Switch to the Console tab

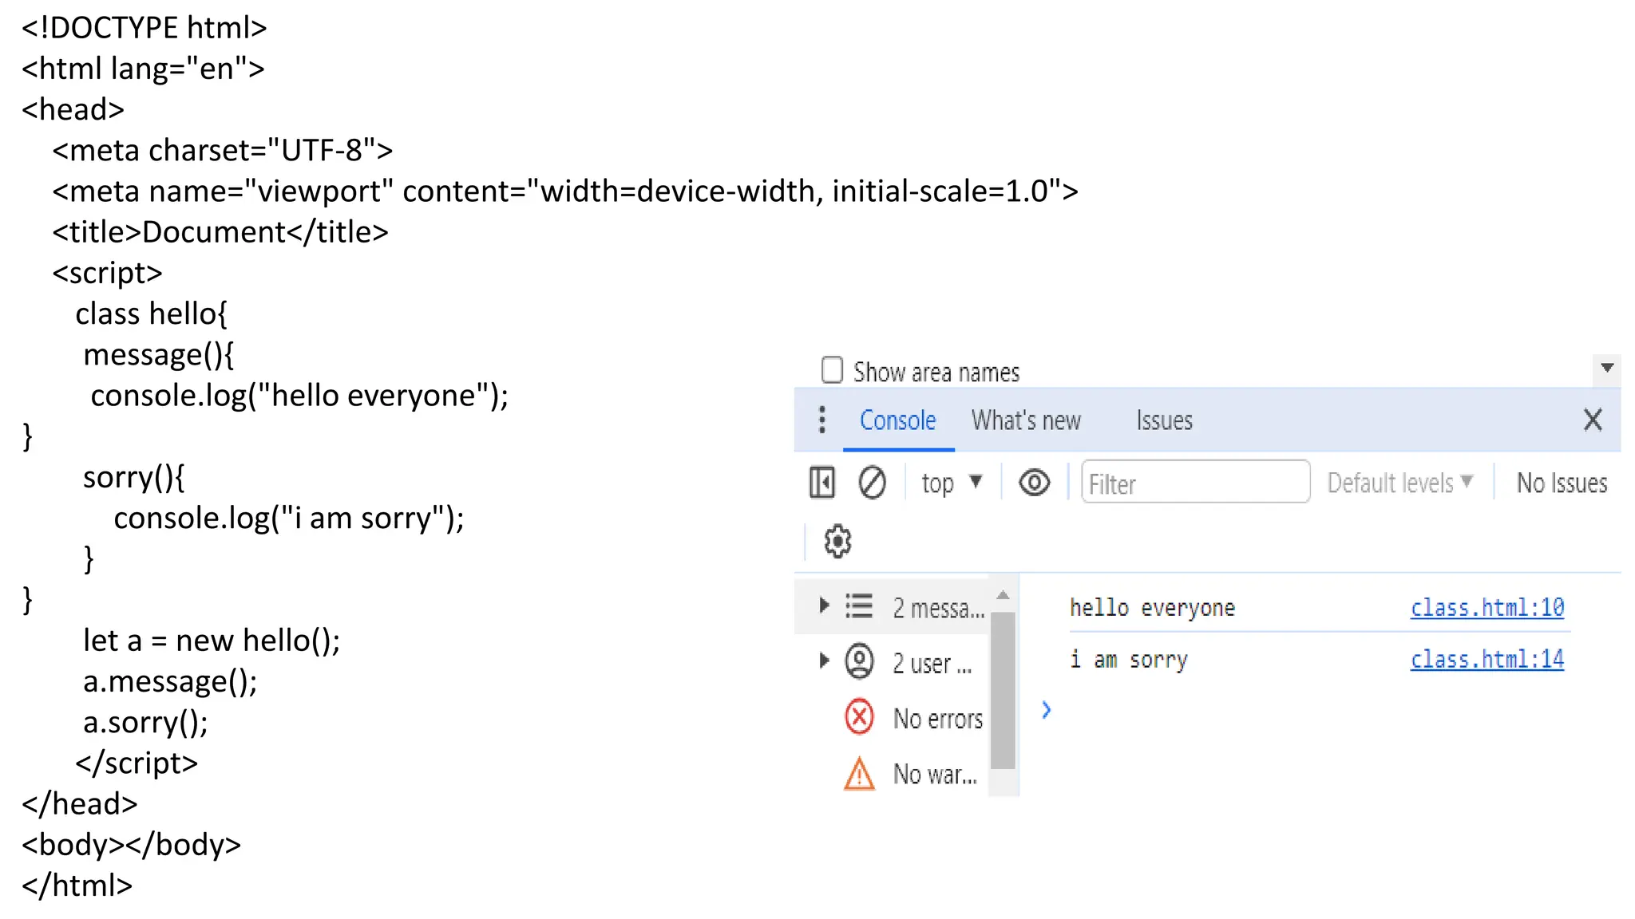897,420
